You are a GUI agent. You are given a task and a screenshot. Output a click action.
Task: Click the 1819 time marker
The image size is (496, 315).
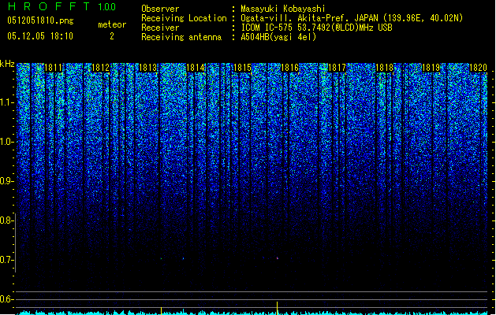(431, 68)
